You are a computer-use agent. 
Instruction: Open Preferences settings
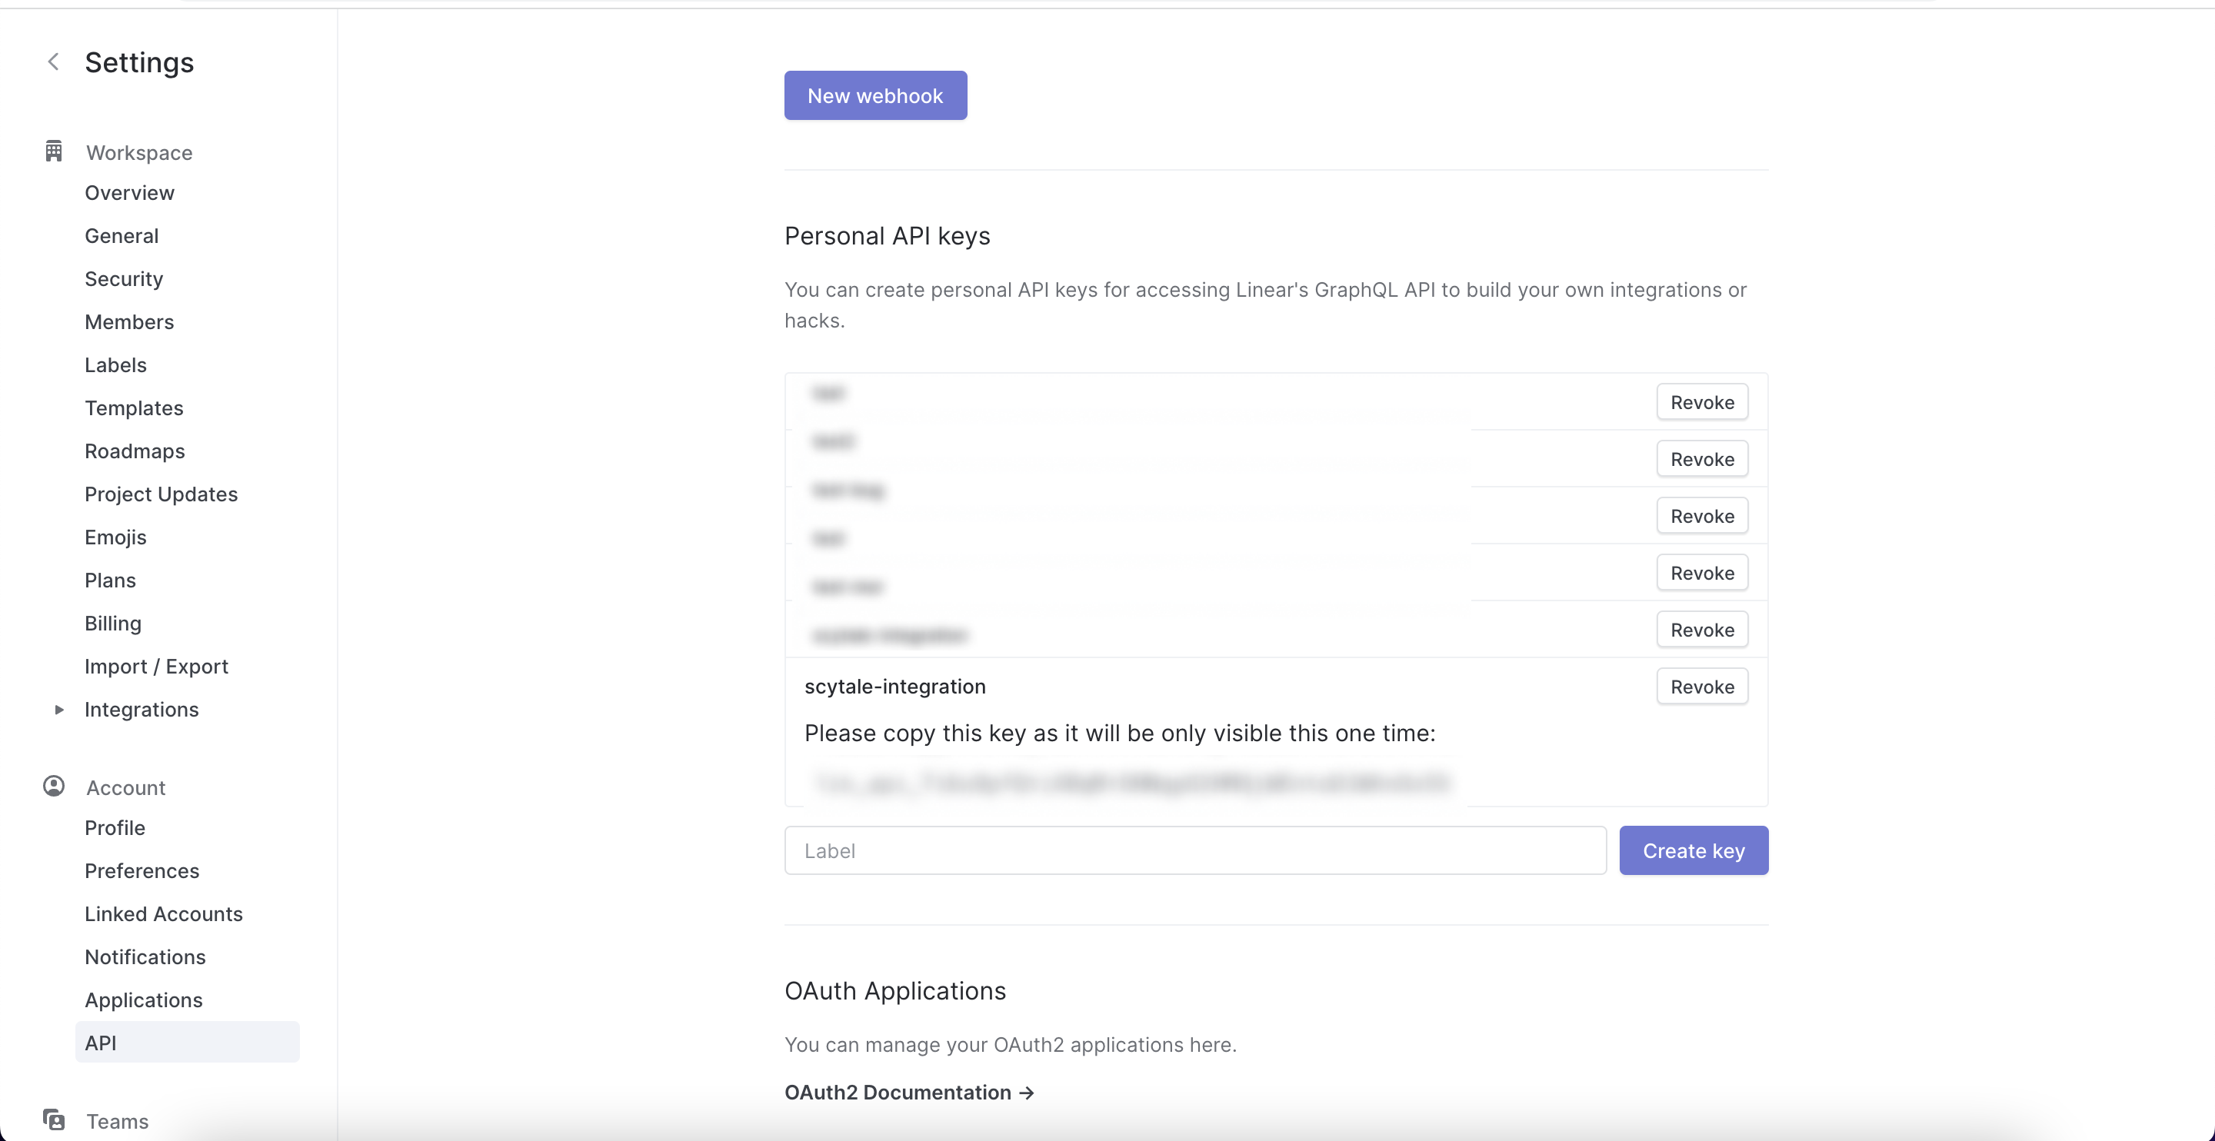tap(142, 870)
